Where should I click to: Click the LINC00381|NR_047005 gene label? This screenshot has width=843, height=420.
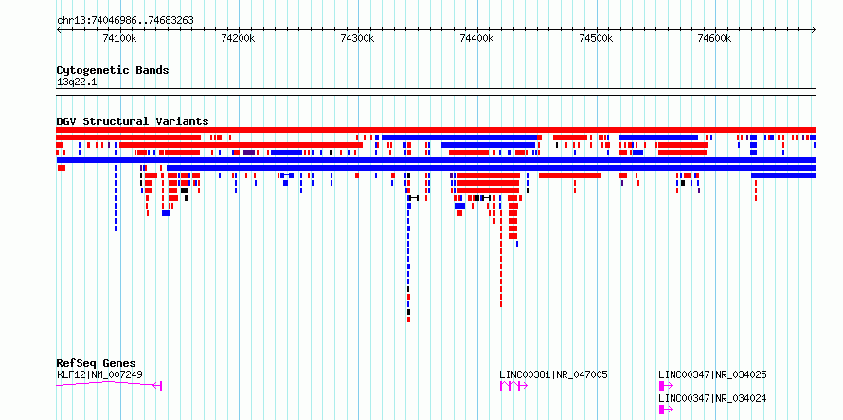point(554,374)
